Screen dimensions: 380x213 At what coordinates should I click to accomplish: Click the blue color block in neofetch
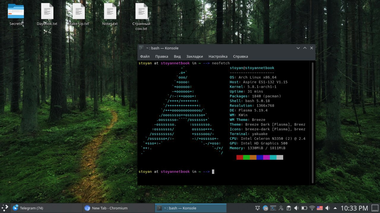[x=260, y=157]
